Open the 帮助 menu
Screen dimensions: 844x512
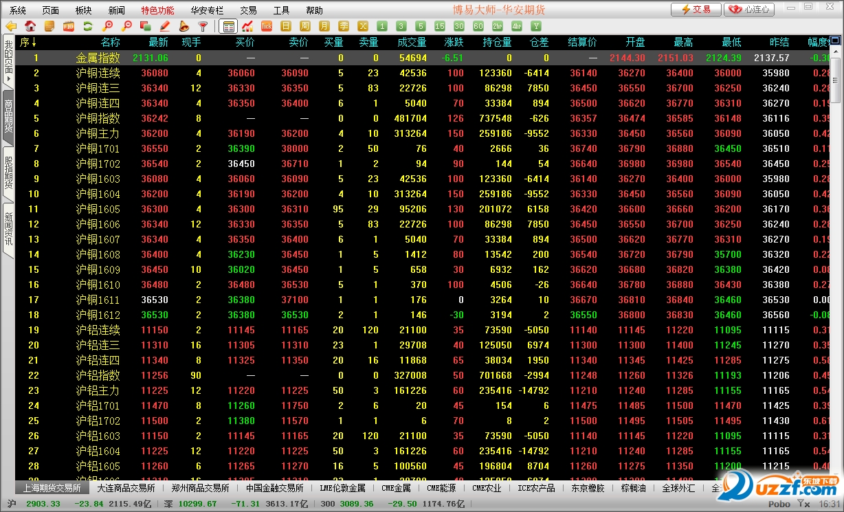(314, 10)
